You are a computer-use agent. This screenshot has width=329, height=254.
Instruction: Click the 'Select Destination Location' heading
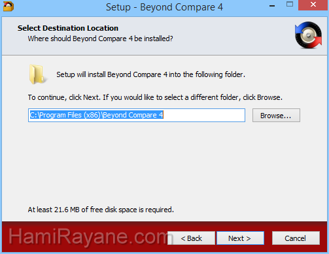coord(68,28)
